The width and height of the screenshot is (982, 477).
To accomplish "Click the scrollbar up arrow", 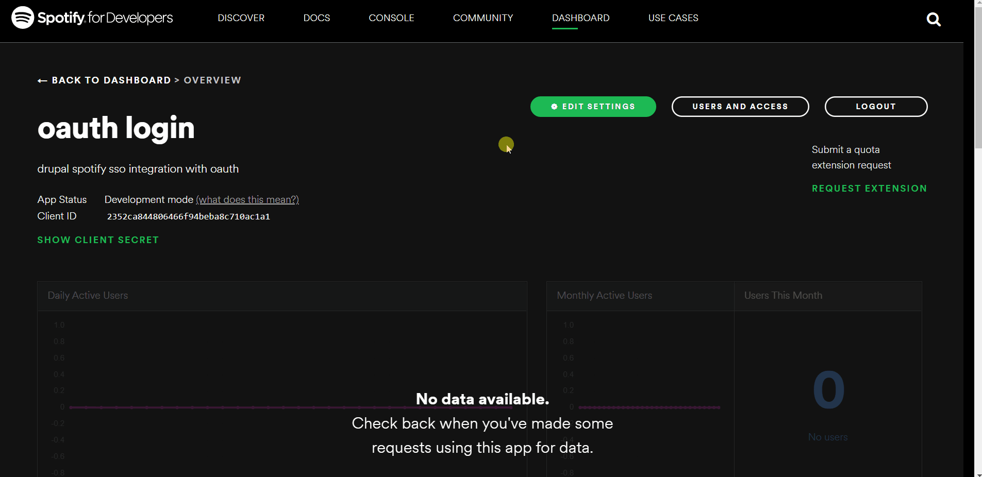I will click(978, 3).
